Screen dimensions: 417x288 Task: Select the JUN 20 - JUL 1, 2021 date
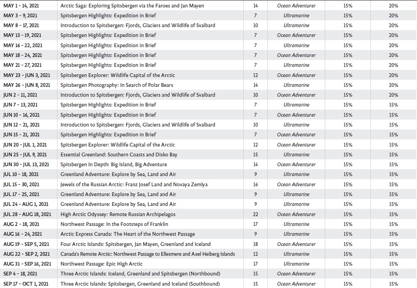tap(25, 145)
